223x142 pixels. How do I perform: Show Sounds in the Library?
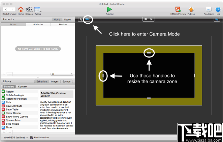click(x=66, y=81)
